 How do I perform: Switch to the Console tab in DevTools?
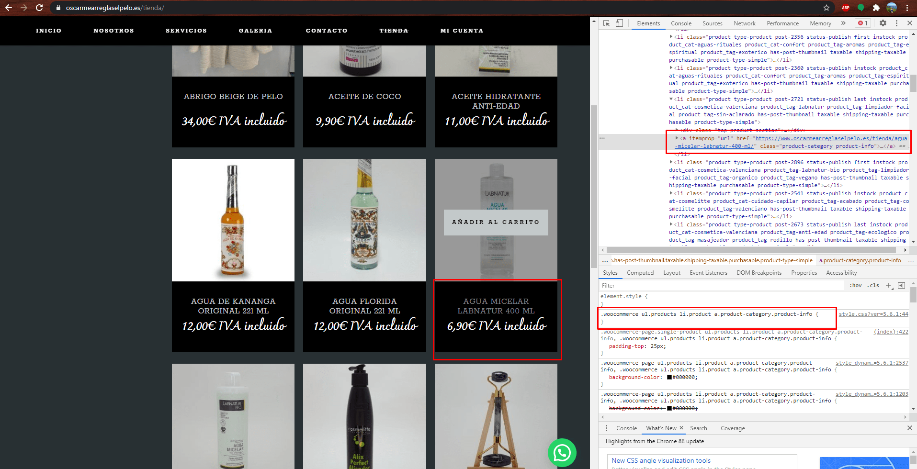681,23
